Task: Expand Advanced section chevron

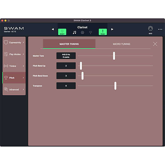Action: click(x=23, y=89)
